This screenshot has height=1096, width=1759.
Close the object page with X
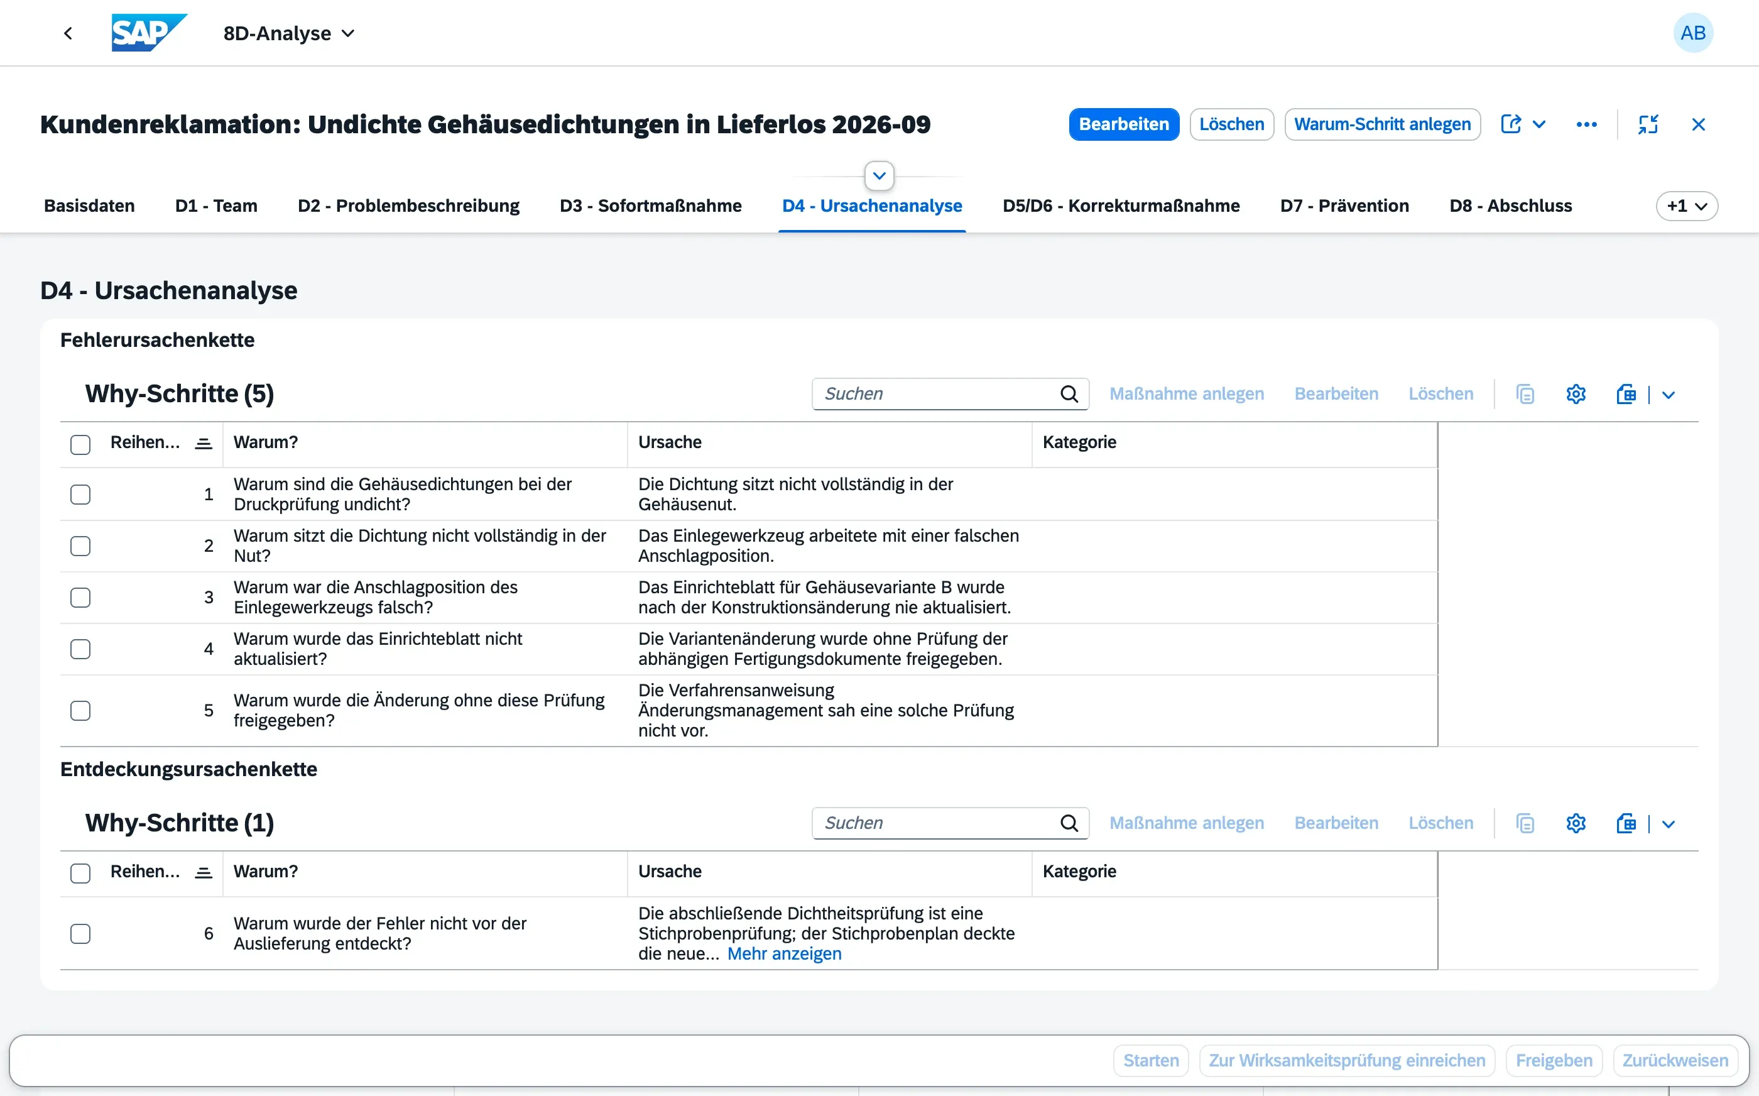1698,124
